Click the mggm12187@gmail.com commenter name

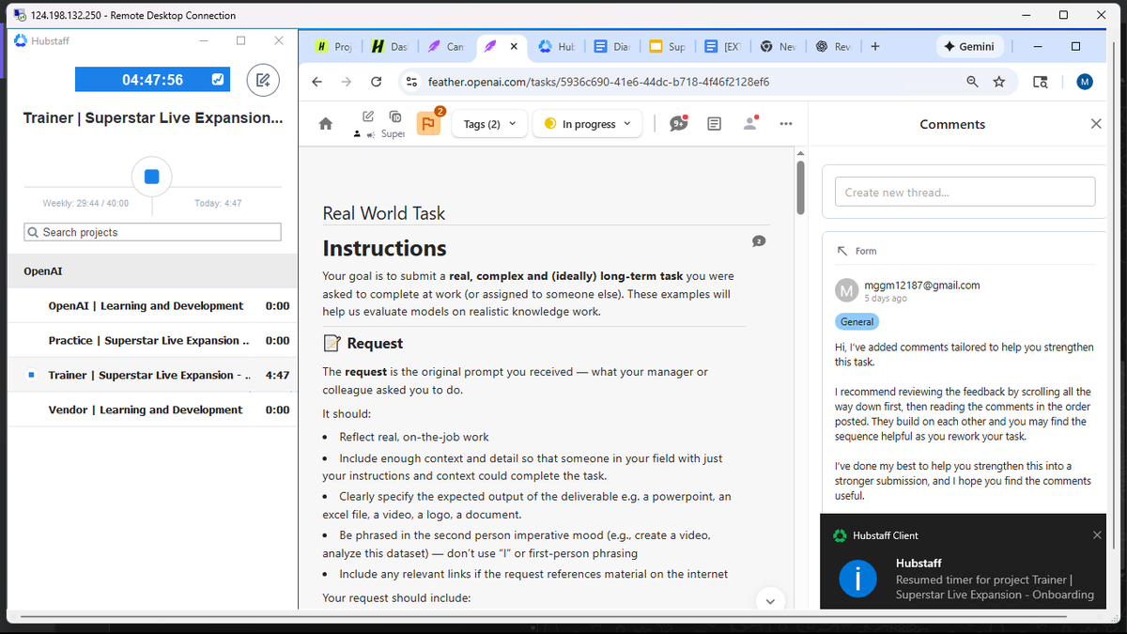click(921, 286)
